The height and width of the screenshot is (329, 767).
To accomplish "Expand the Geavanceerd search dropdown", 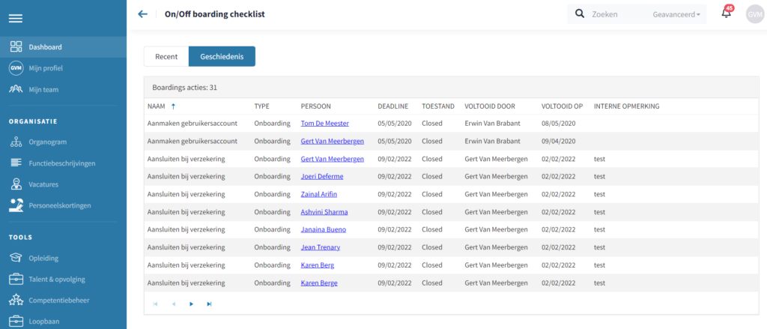I will tap(677, 14).
